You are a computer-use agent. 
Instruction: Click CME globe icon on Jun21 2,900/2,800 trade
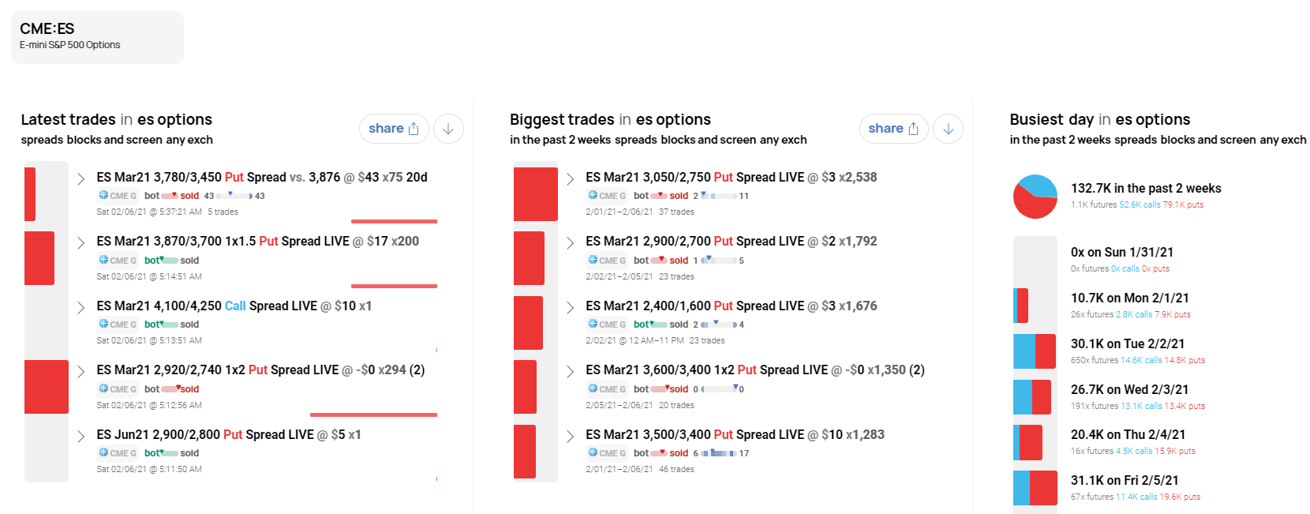pos(103,452)
